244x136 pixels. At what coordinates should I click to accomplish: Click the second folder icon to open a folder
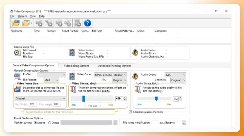26,23
